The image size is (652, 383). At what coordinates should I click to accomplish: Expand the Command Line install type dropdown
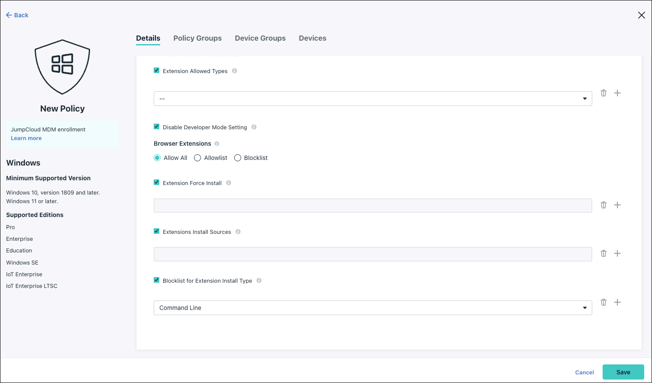[x=372, y=308]
